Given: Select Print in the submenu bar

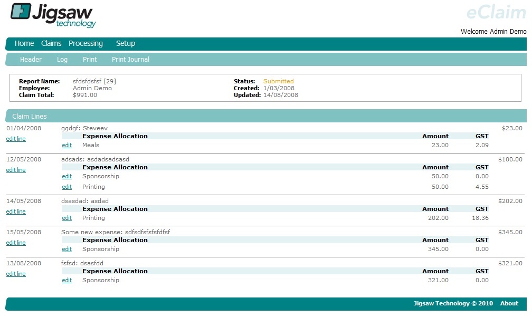Looking at the screenshot, I should pos(90,60).
